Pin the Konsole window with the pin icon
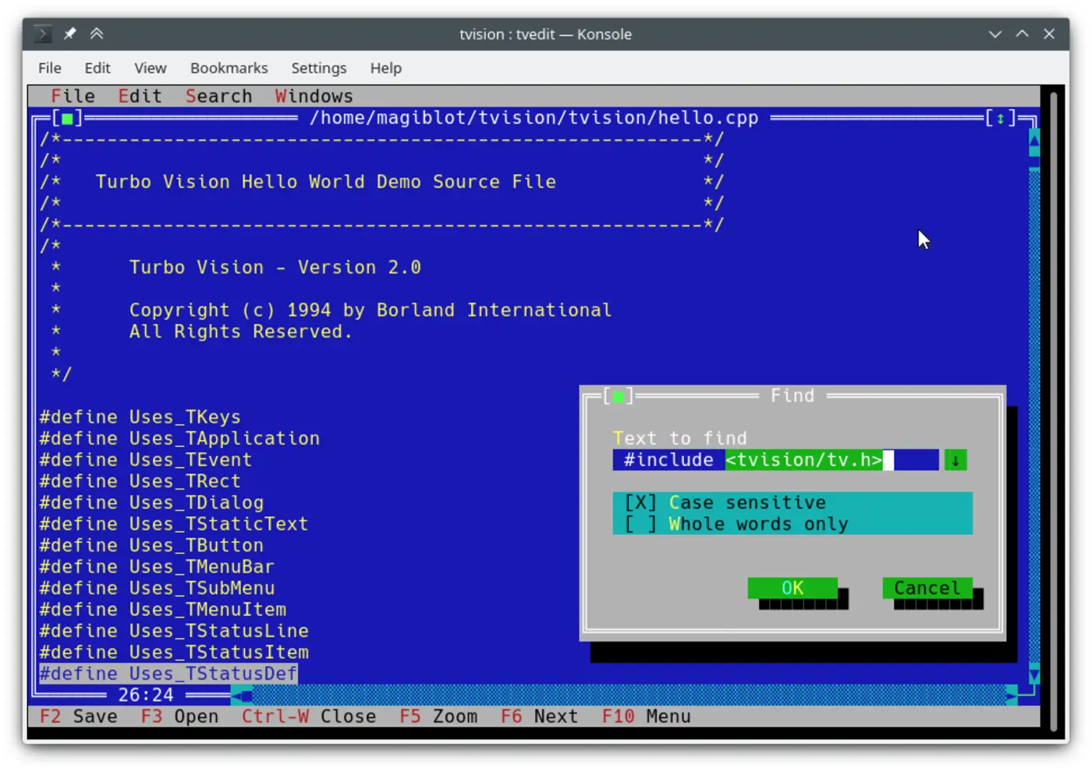Viewport: 1092px width, 771px height. click(x=70, y=34)
